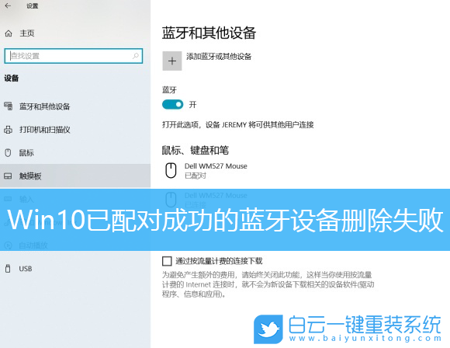This screenshot has height=348, width=450.
Task: Open 触摸板 settings page
Action: [x=75, y=176]
